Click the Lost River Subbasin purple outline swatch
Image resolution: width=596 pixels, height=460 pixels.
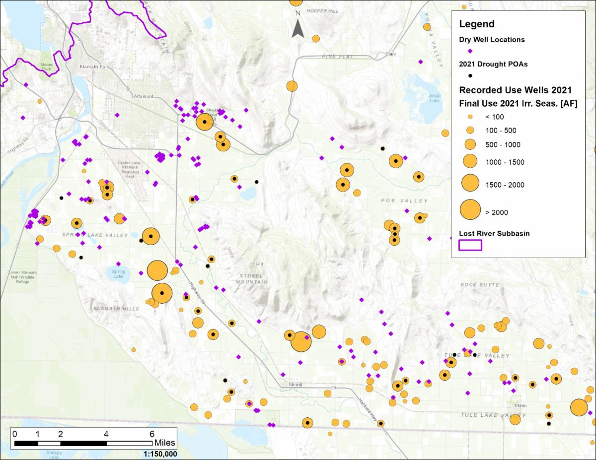click(x=470, y=245)
